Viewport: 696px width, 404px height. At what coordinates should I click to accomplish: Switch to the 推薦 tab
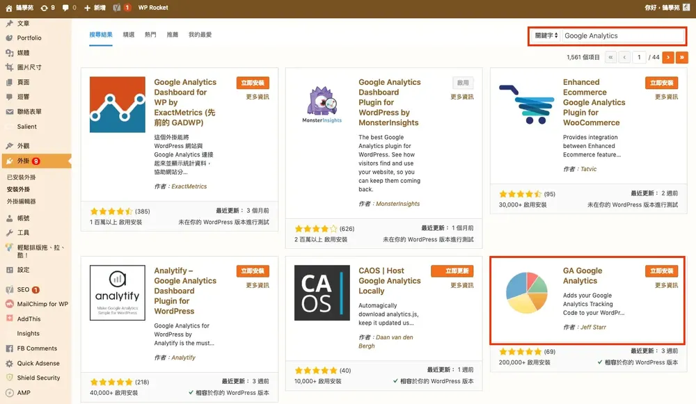pos(172,35)
